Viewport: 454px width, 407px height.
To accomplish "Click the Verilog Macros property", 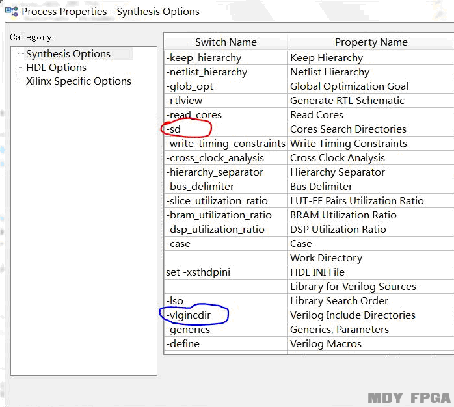I will click(x=326, y=344).
